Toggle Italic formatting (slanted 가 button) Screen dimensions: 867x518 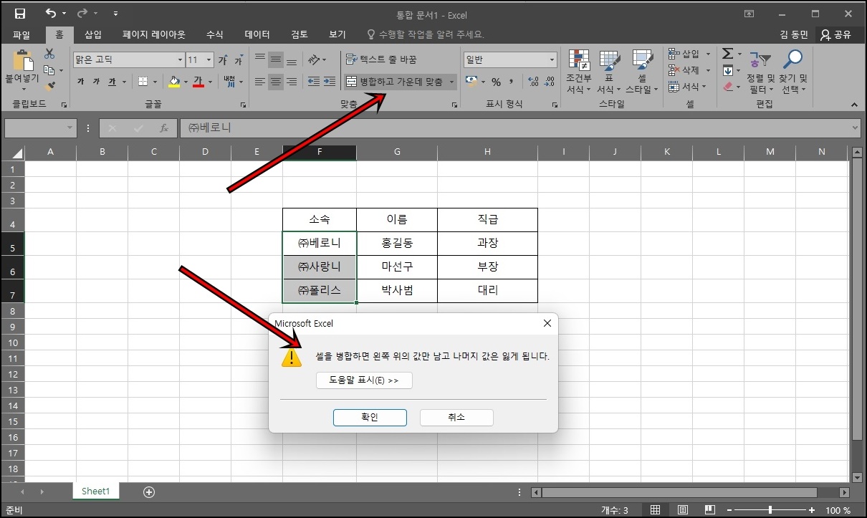click(96, 82)
